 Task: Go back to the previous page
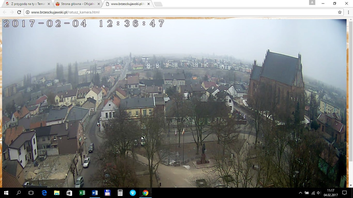4,12
